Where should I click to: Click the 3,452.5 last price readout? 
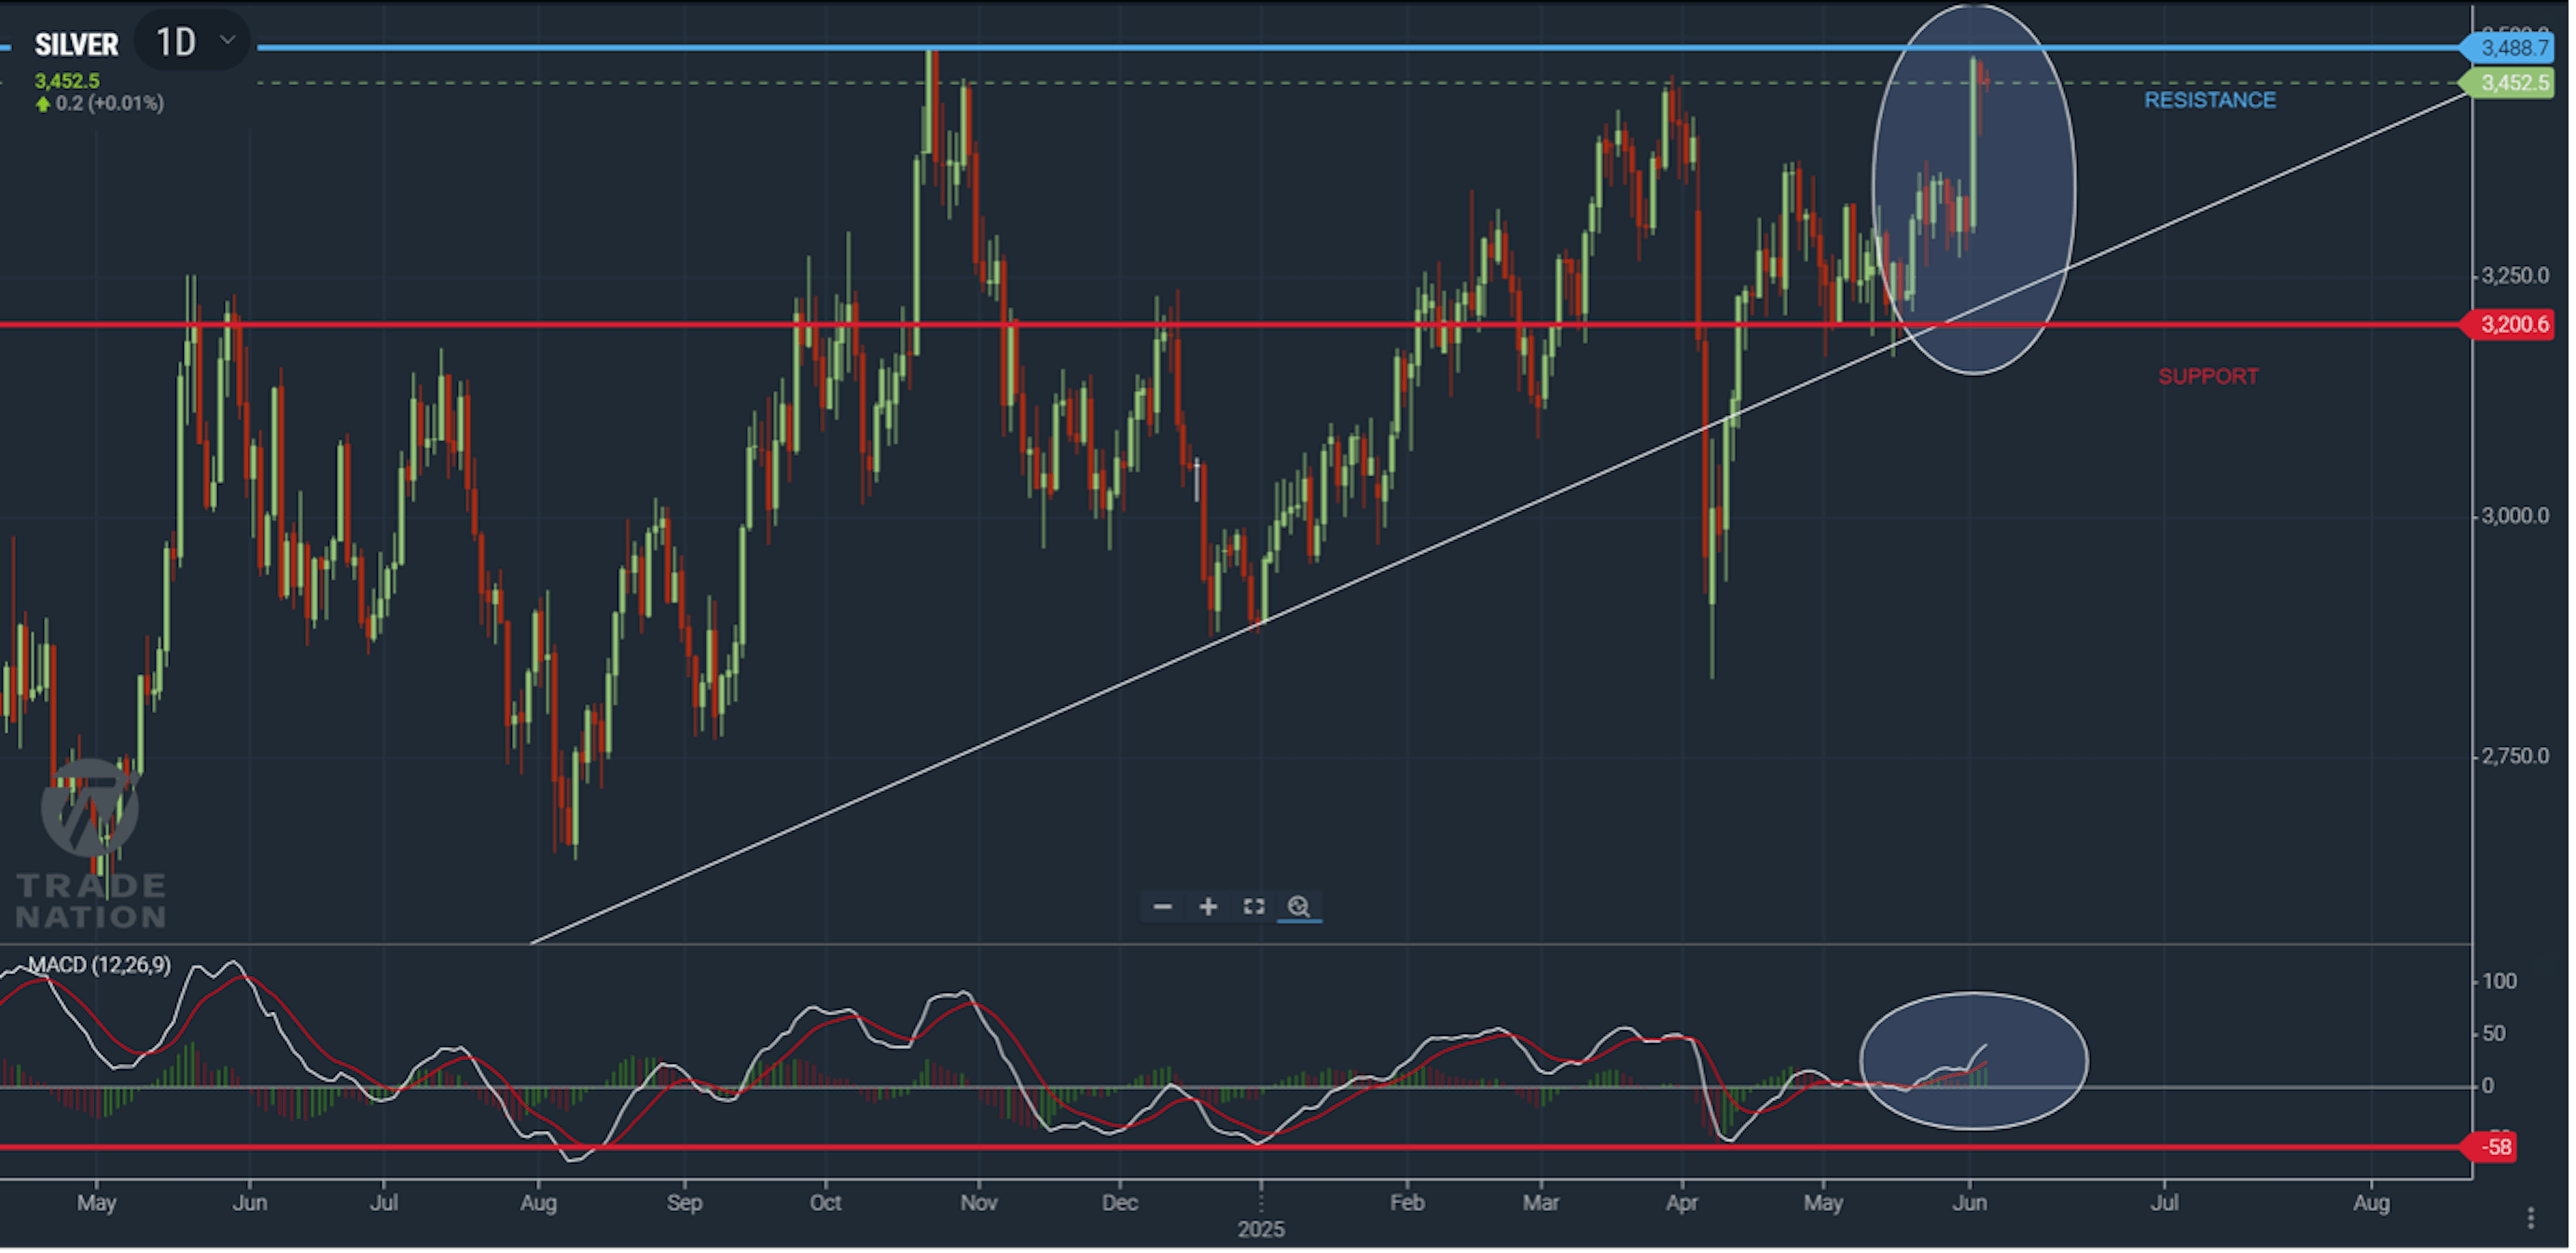coord(67,82)
